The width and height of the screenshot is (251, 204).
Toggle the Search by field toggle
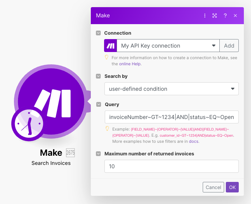tap(98, 76)
